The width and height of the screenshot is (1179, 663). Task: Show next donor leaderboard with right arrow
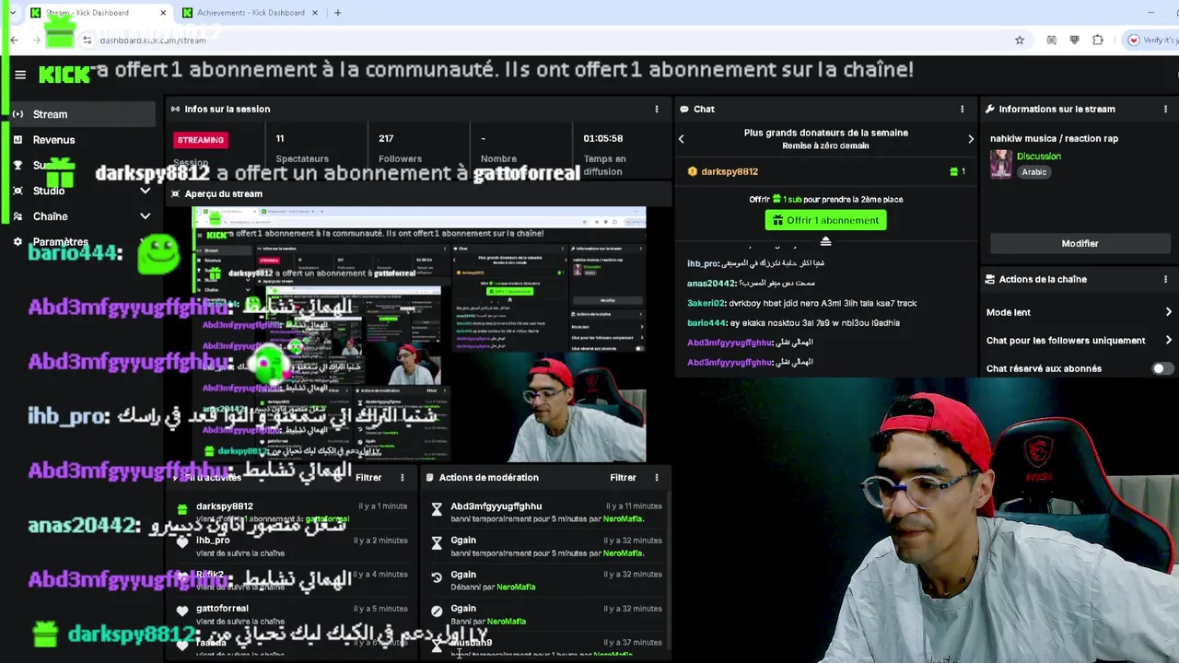click(970, 139)
